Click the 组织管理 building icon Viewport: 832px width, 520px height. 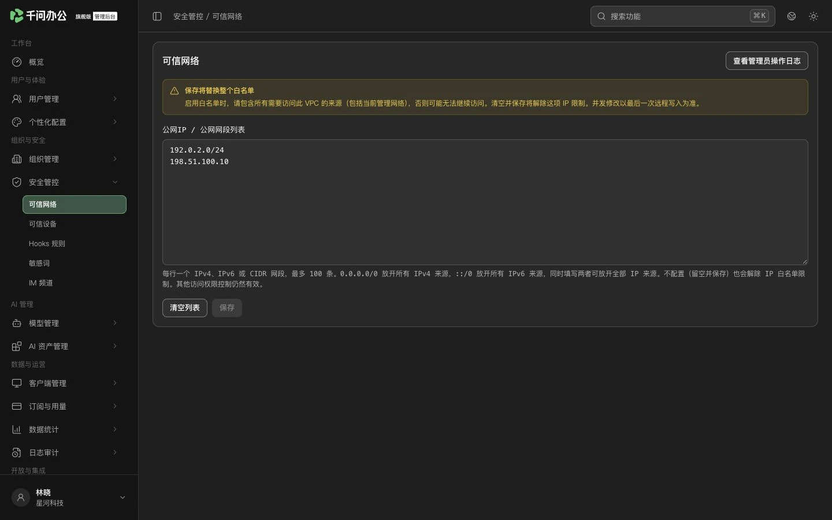(x=17, y=159)
